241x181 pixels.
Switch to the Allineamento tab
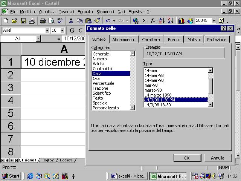(x=124, y=40)
